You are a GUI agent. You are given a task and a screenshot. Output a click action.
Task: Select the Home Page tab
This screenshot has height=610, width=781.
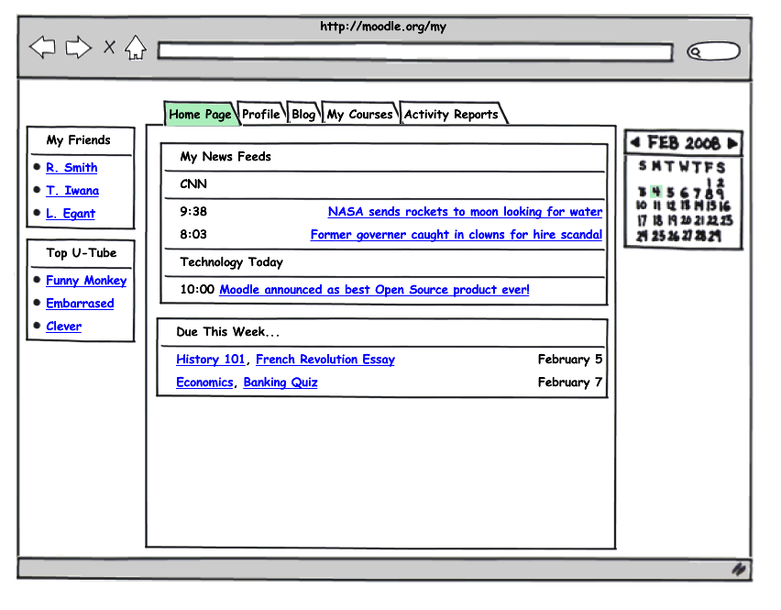point(200,114)
